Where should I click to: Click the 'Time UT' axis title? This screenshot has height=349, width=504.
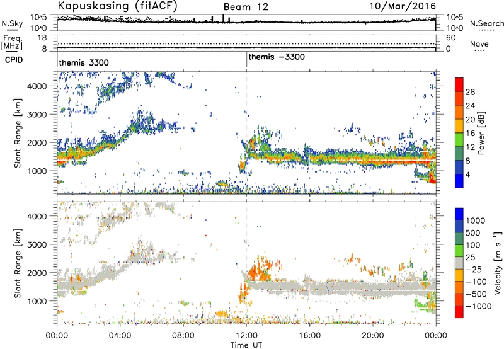tap(246, 345)
